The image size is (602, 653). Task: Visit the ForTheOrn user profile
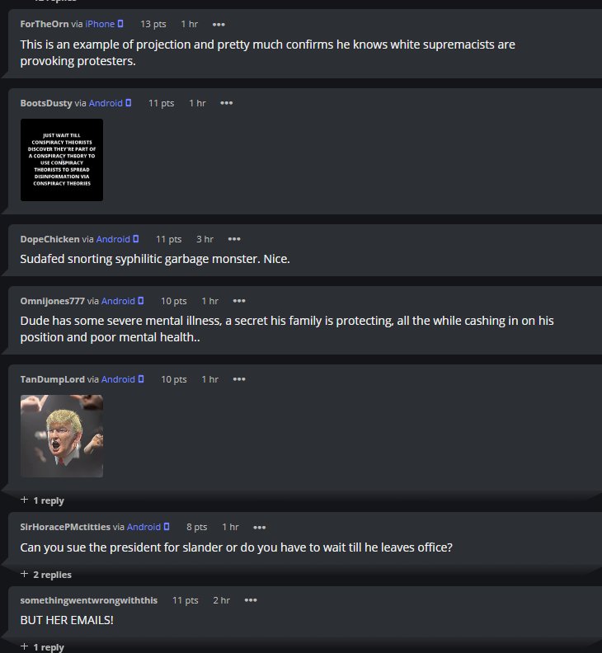(x=45, y=24)
